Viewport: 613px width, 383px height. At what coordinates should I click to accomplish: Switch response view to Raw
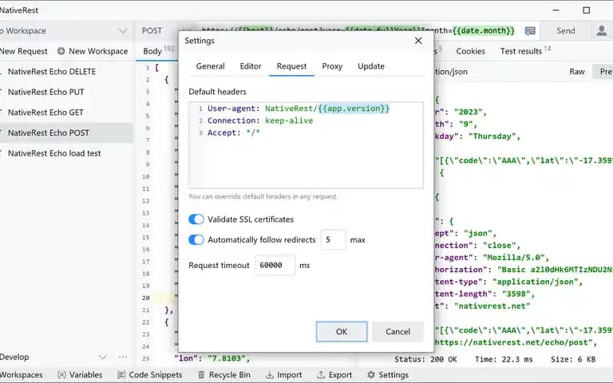[x=577, y=72]
